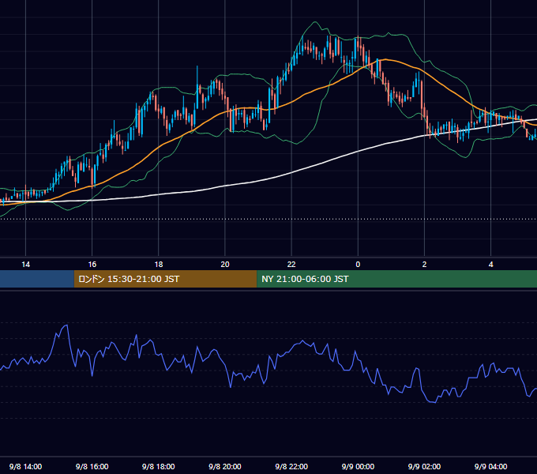Screen dimensions: 537x474
Task: Click the 18 hour axis label
Action: (159, 265)
